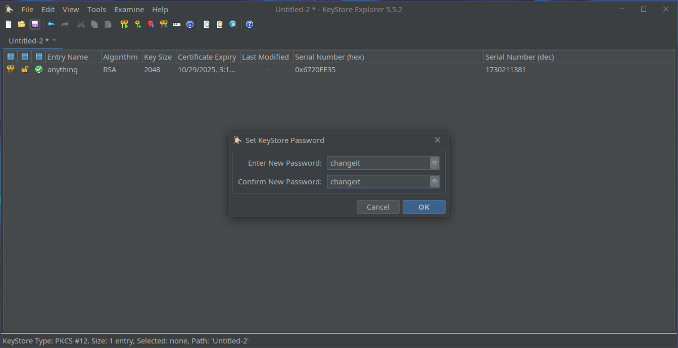Click the Generate Secret Key icon
This screenshot has height=348, width=678.
[x=137, y=24]
